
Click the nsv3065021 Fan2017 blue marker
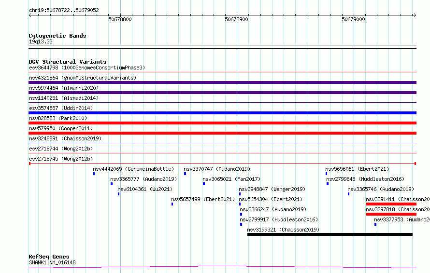point(204,184)
